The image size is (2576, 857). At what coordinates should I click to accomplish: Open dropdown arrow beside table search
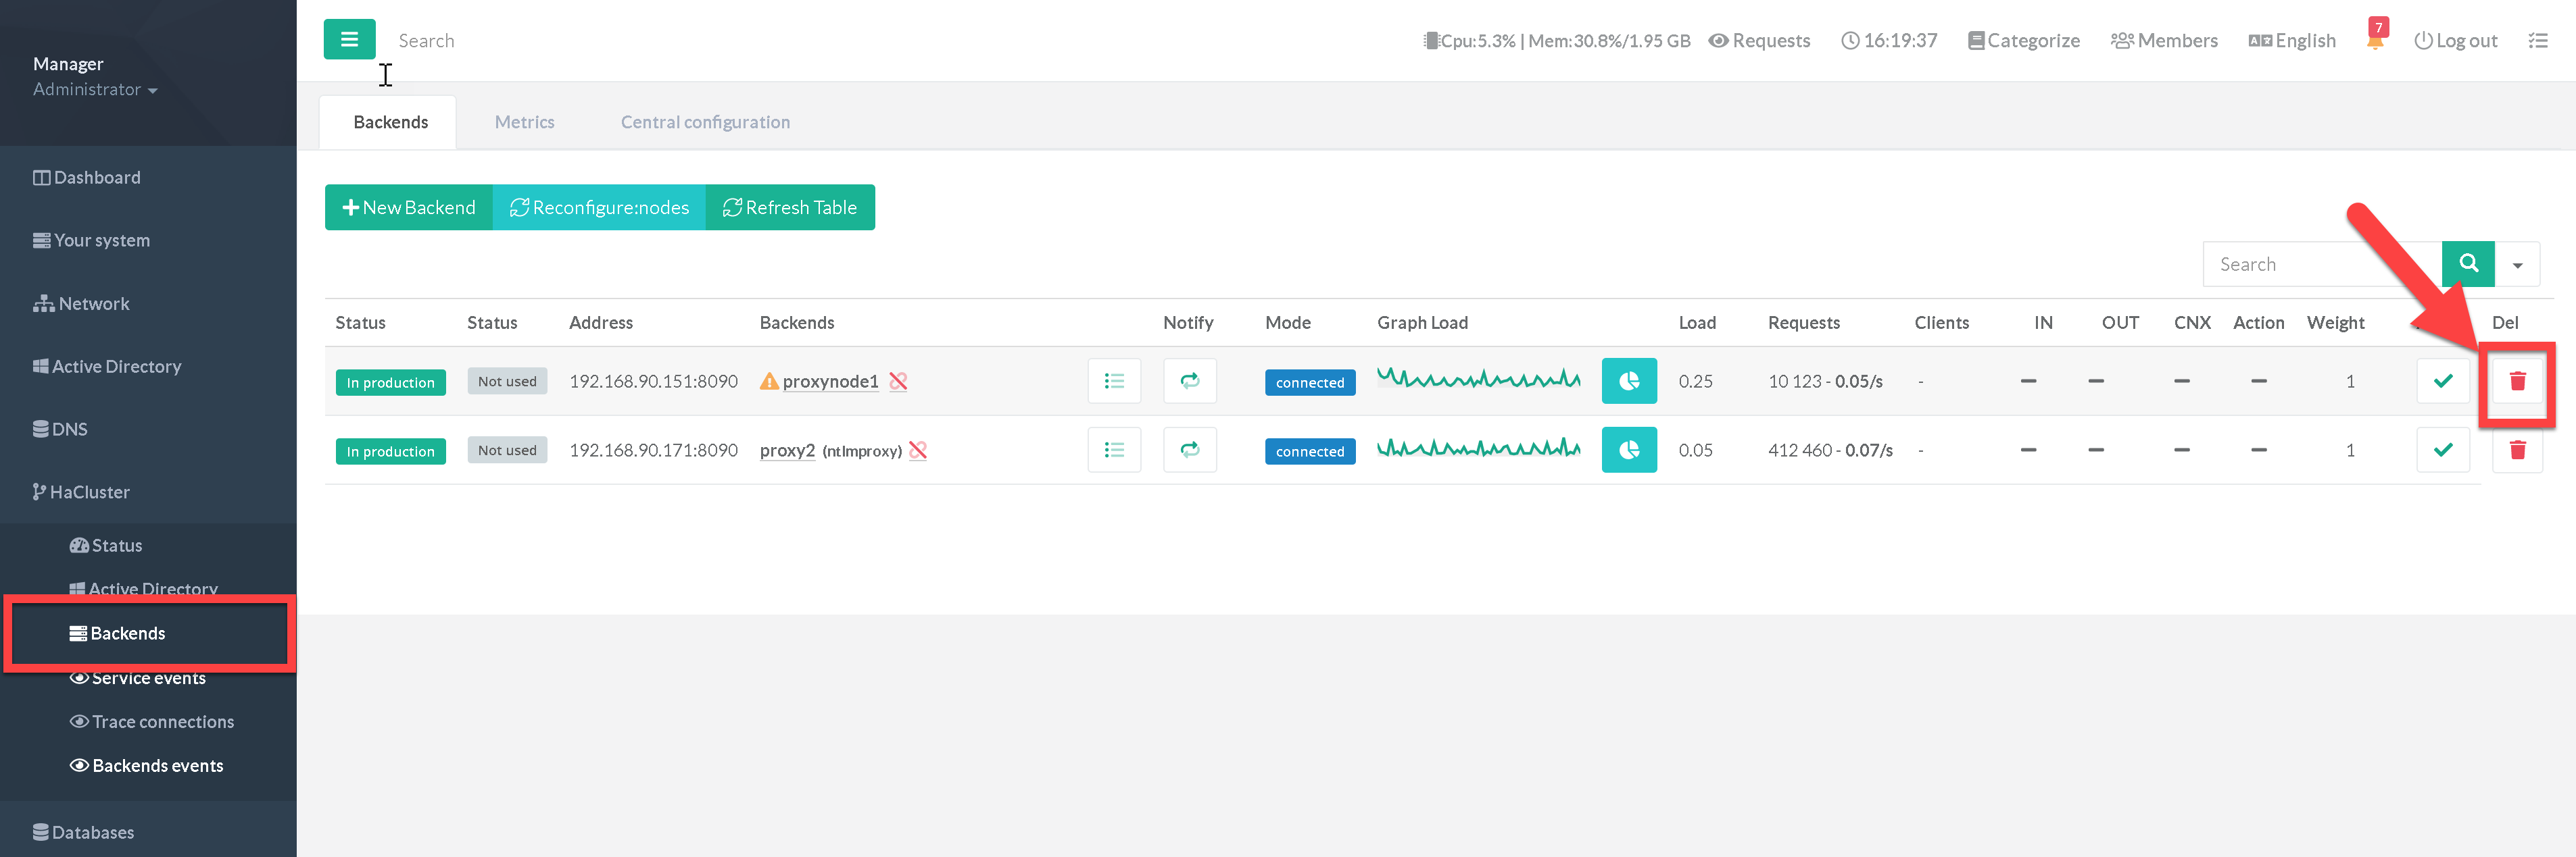(2517, 265)
